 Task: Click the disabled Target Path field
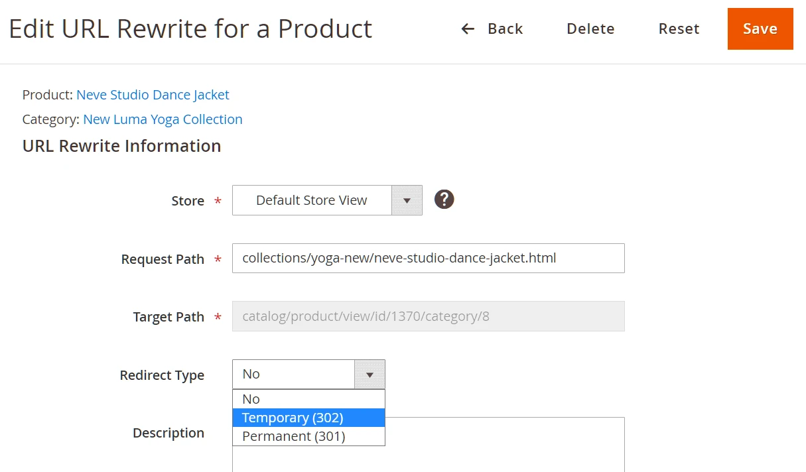tap(428, 316)
